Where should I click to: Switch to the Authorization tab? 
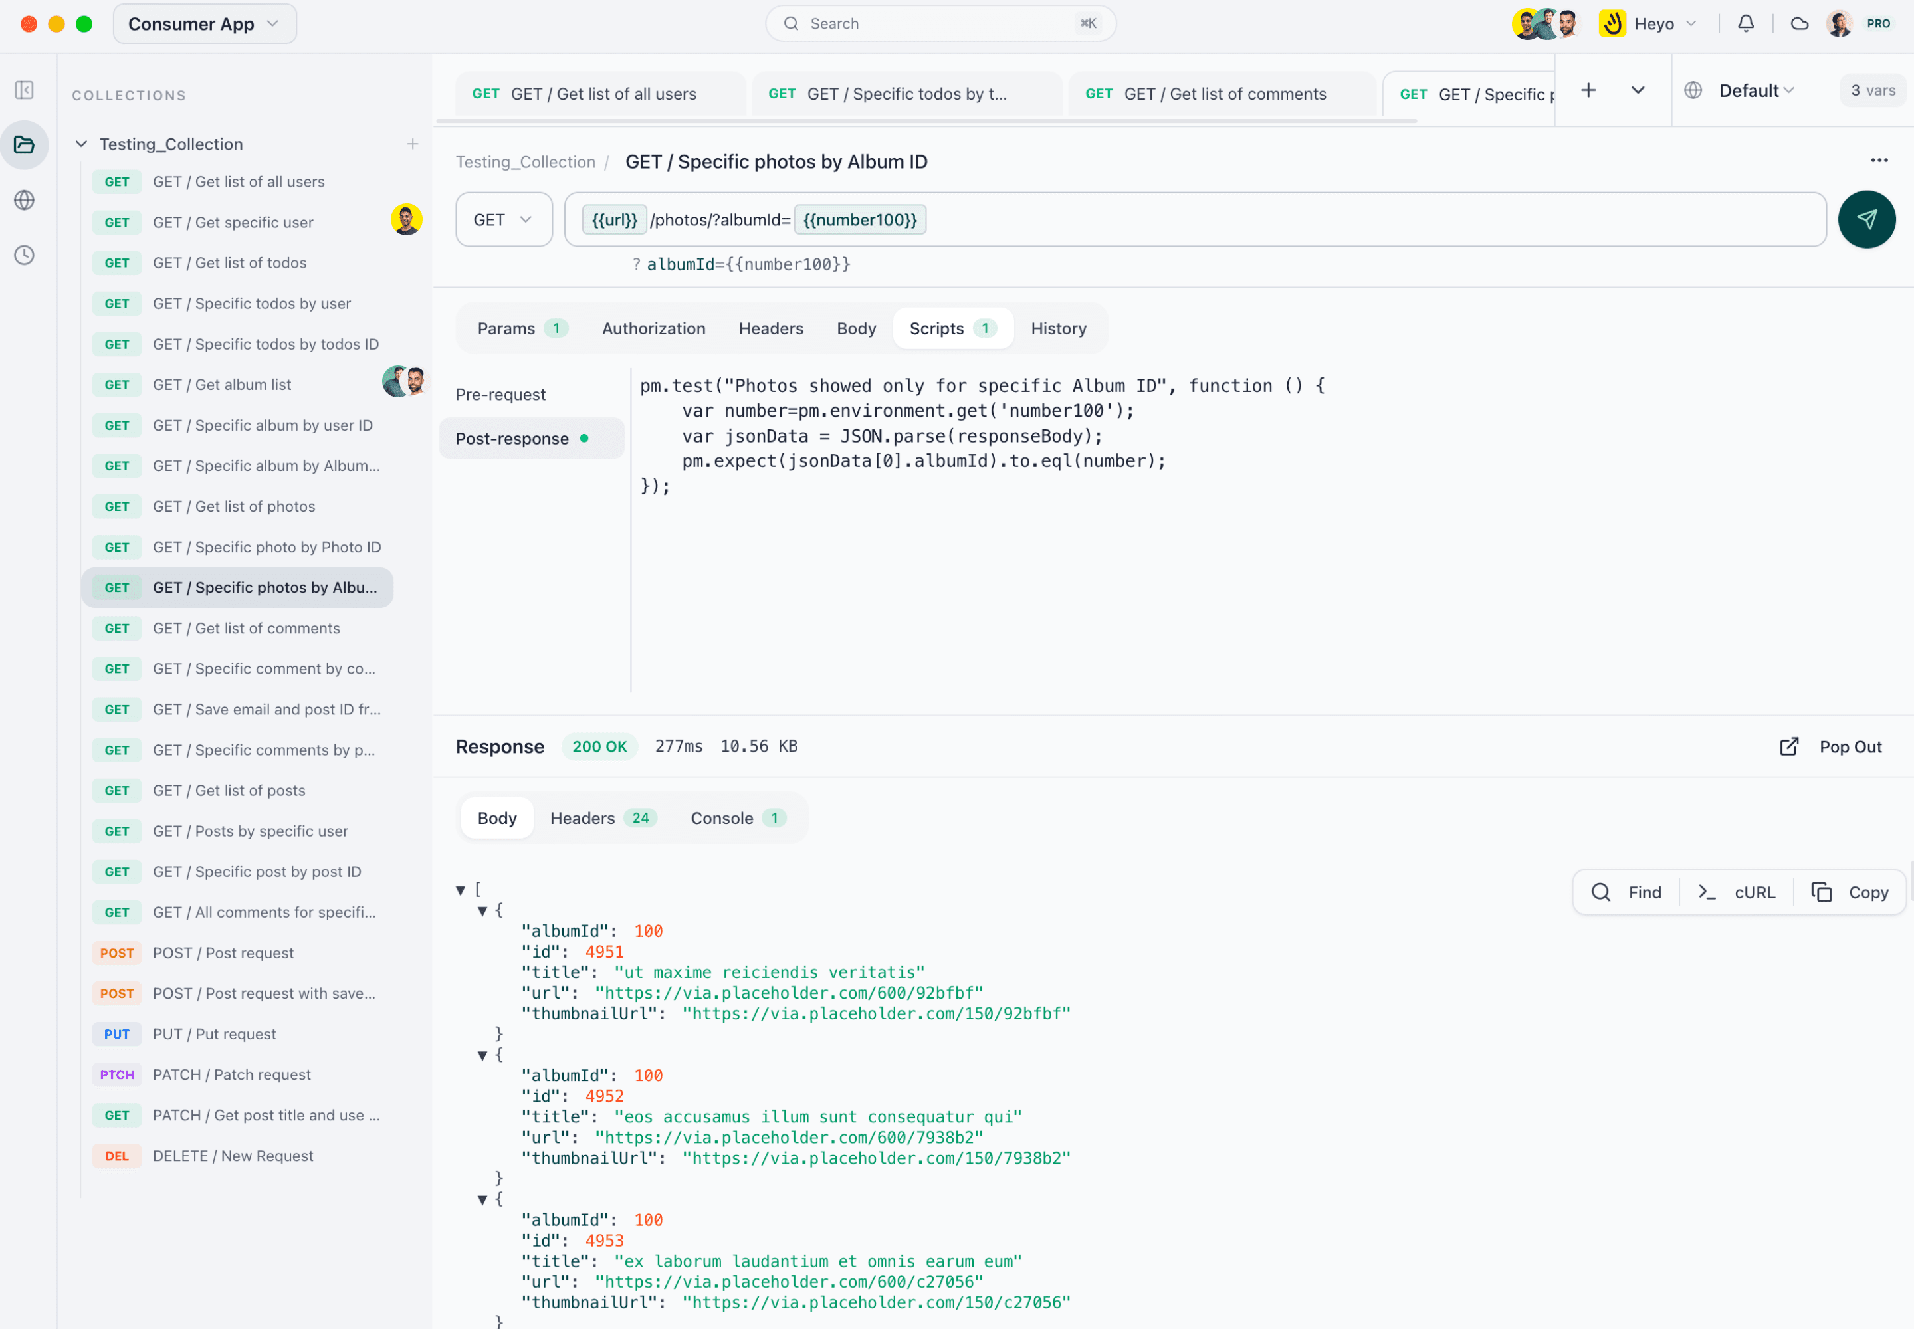[653, 328]
